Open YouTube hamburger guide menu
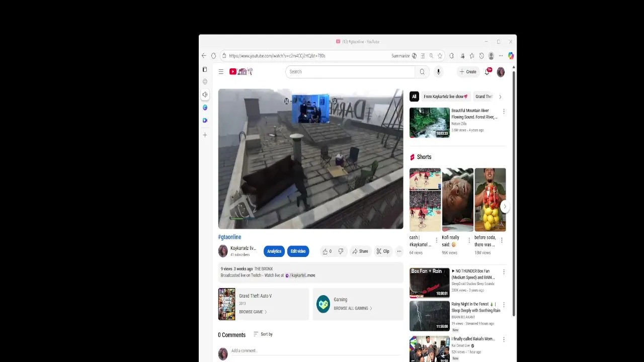Image resolution: width=644 pixels, height=362 pixels. pos(221,71)
